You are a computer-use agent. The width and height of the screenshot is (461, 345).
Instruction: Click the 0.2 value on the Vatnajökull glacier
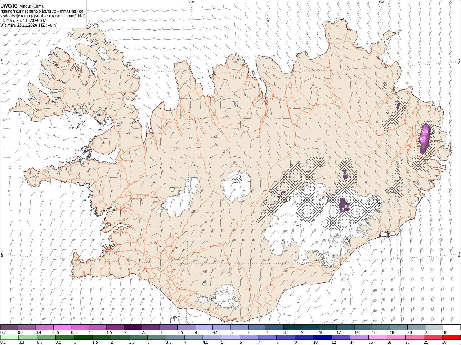(347, 207)
